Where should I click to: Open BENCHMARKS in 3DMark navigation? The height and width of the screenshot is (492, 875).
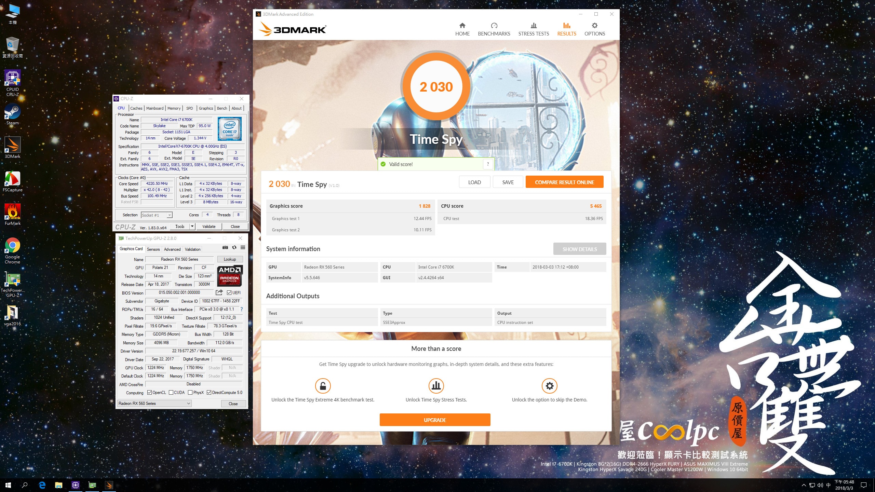(x=494, y=29)
